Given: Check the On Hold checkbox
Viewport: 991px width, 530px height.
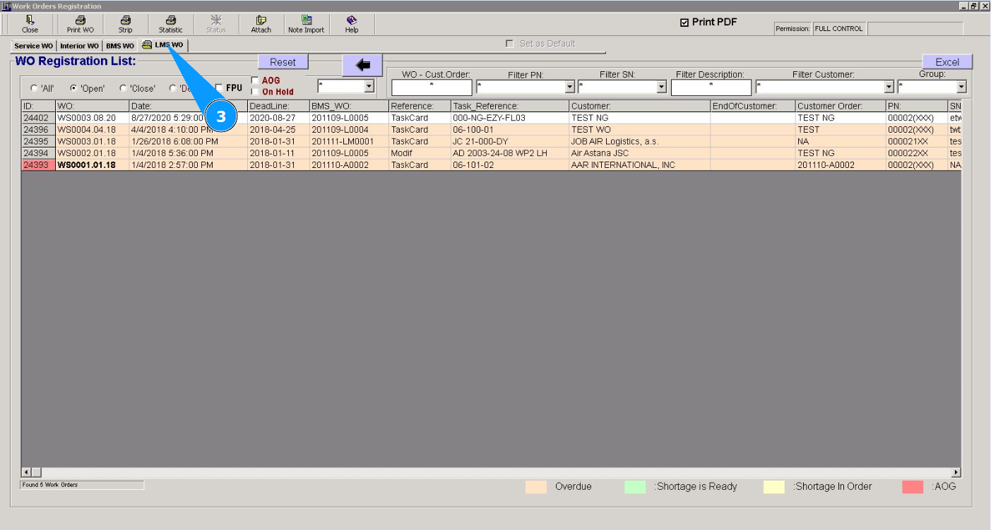Looking at the screenshot, I should (x=255, y=92).
